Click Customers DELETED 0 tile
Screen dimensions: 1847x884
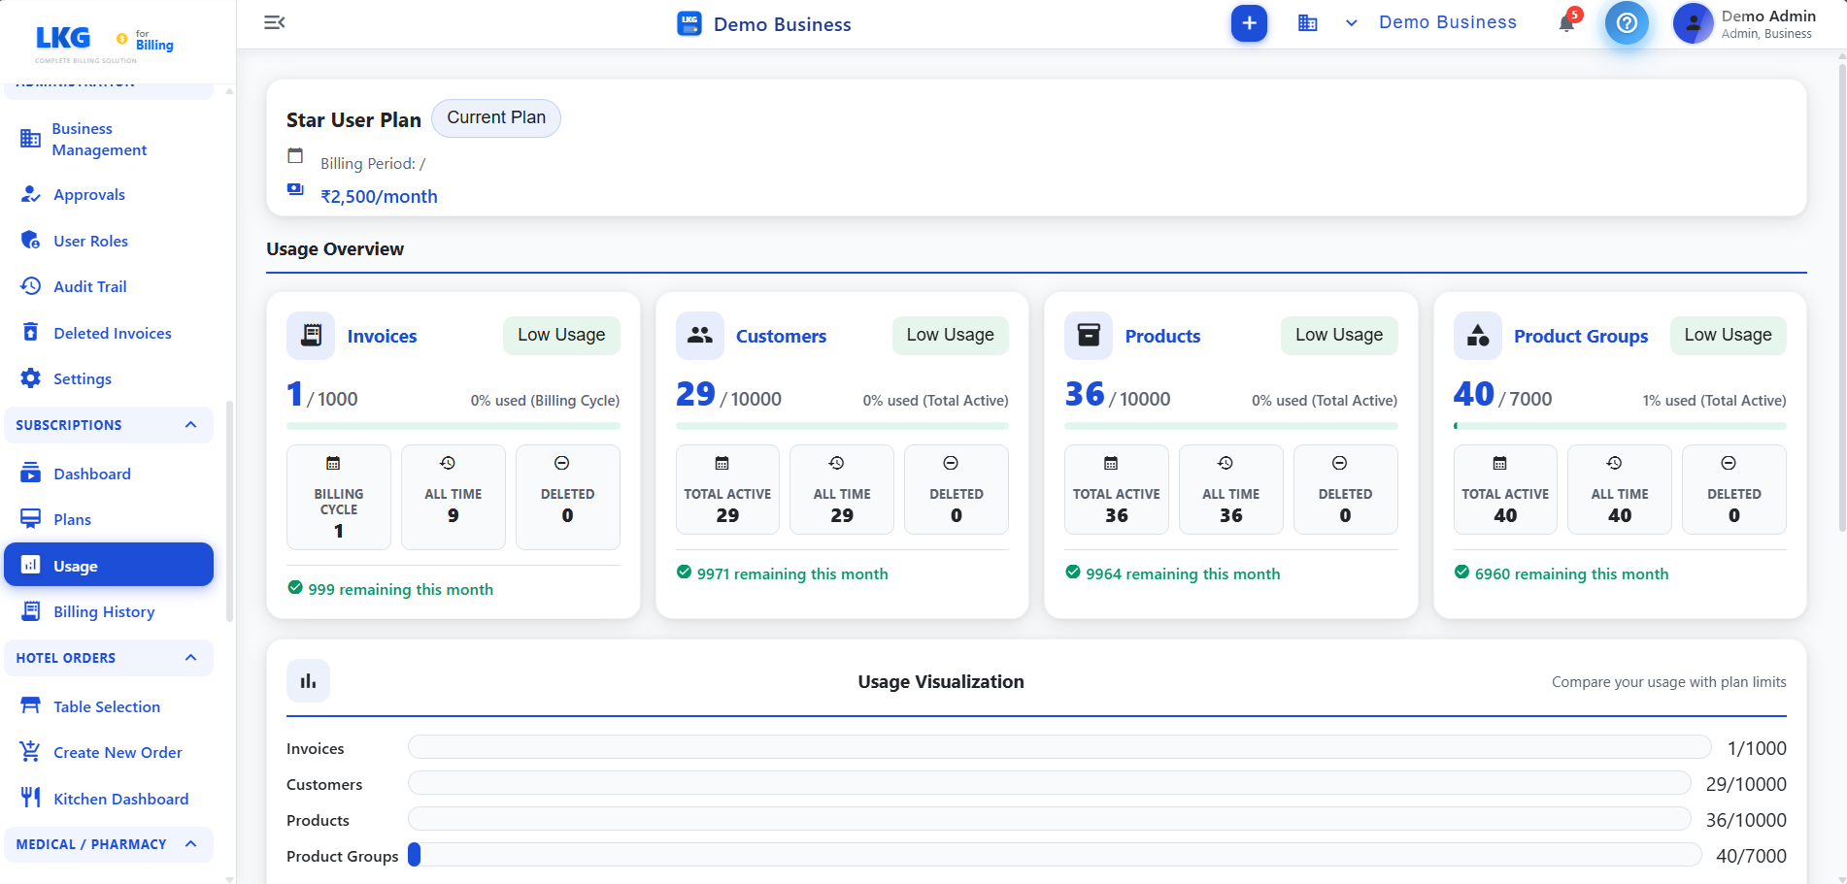pos(957,489)
